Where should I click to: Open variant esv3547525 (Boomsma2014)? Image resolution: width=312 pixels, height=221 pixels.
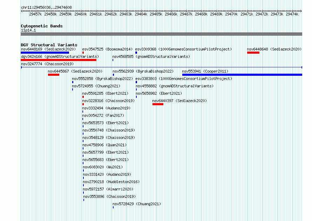click(107, 49)
